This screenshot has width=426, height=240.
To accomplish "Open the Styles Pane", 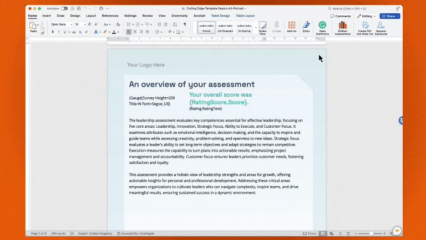I will 262,28.
